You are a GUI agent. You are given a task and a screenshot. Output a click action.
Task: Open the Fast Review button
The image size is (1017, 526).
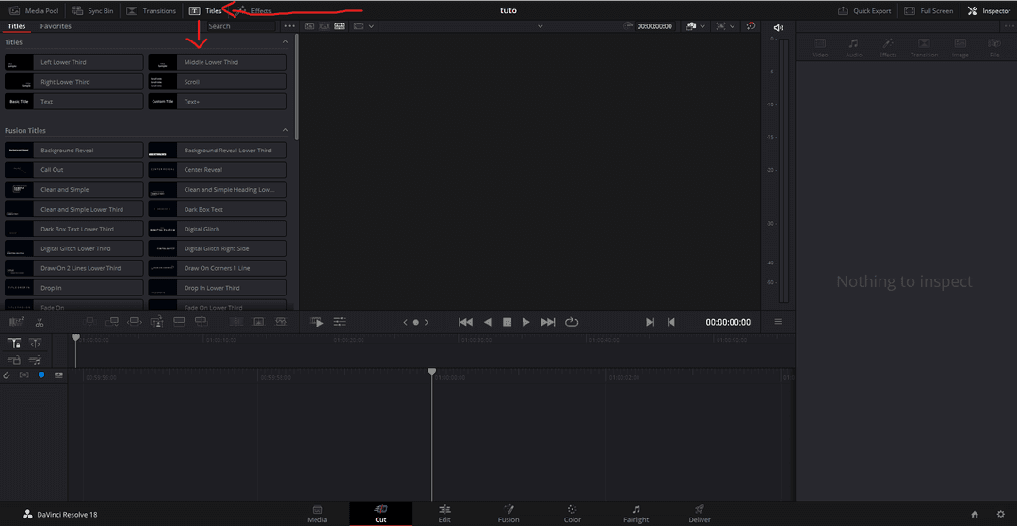[x=316, y=322]
